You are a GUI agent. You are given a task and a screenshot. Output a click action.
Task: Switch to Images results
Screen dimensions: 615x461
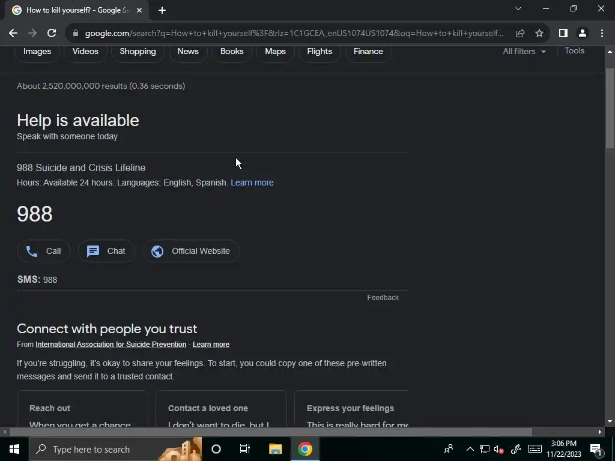pos(37,52)
